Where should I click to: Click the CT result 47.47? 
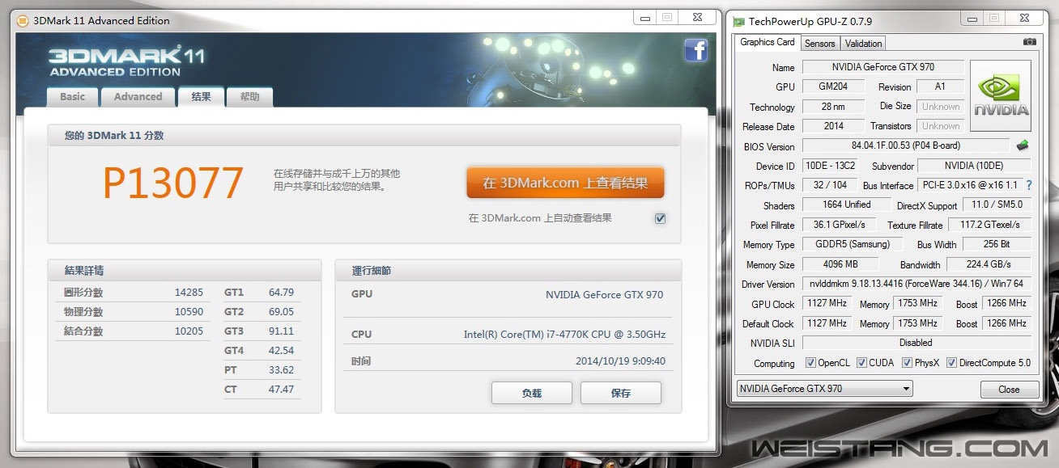coord(281,390)
